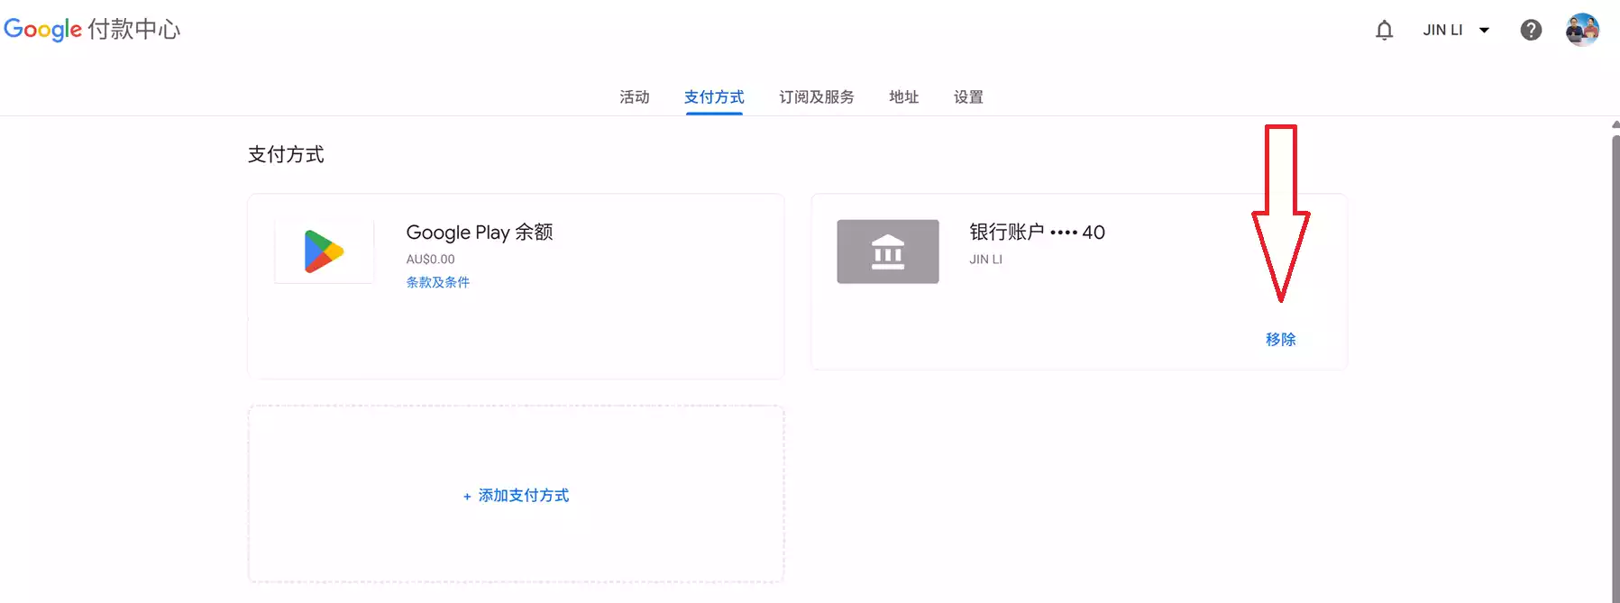
Task: Go to the 地址 tab
Action: pyautogui.click(x=903, y=96)
